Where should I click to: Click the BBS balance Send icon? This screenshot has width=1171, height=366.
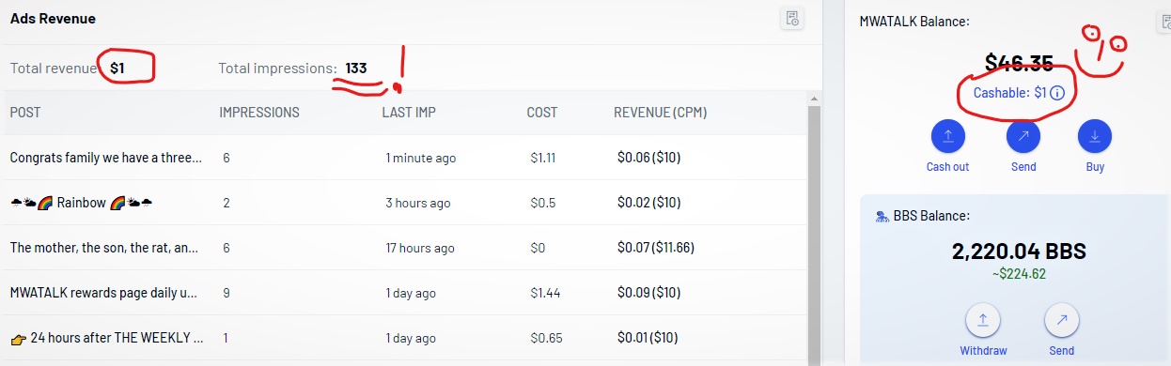(1062, 320)
